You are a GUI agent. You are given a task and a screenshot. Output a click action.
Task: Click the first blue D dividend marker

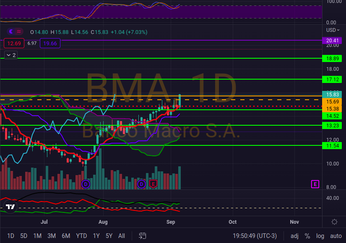click(x=86, y=184)
